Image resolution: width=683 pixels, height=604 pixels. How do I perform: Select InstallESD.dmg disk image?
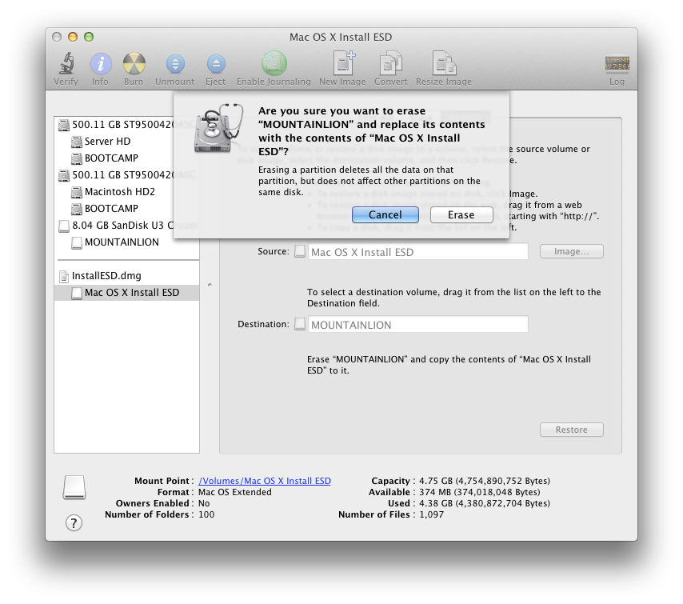(x=106, y=276)
